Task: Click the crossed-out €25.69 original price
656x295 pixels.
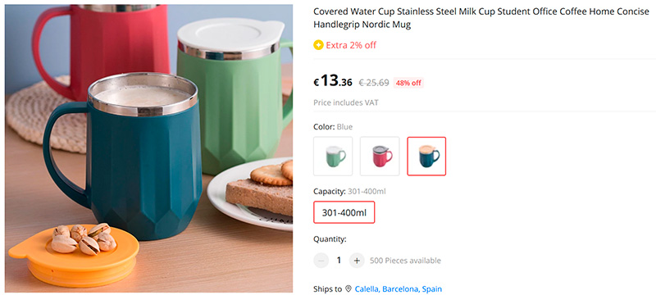Action: 374,83
